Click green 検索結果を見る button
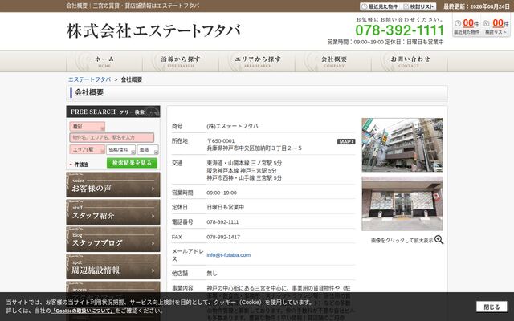This screenshot has width=514, height=321. pyautogui.click(x=132, y=163)
